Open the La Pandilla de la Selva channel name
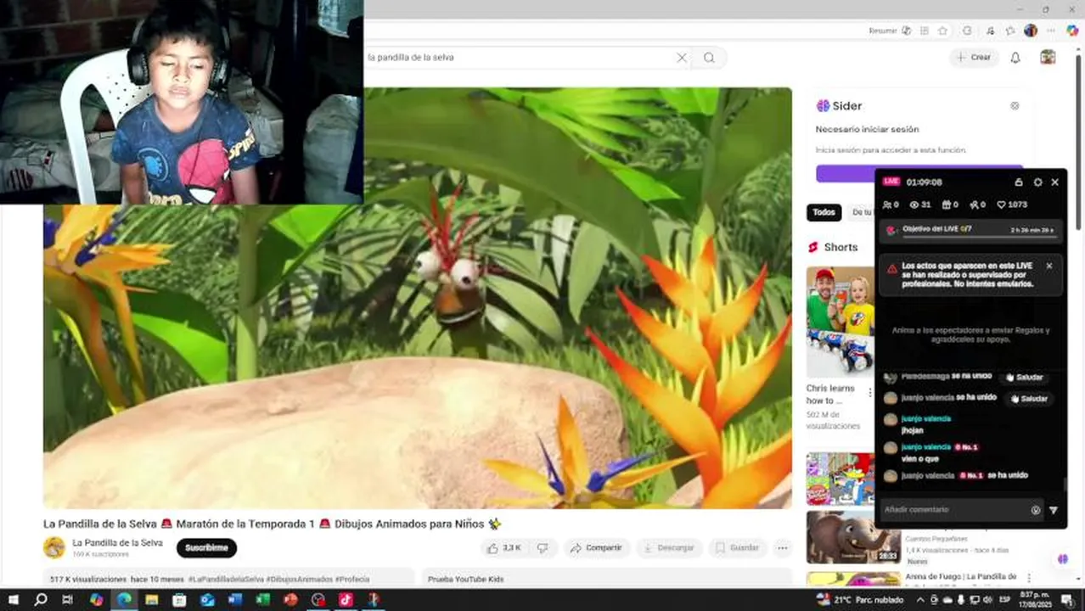 click(x=117, y=543)
